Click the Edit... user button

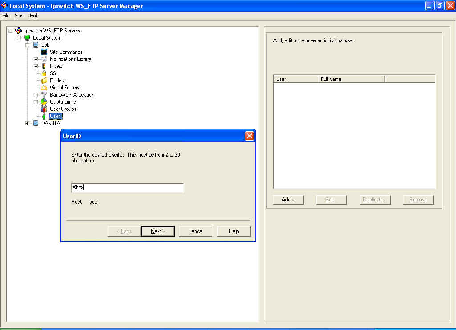331,200
